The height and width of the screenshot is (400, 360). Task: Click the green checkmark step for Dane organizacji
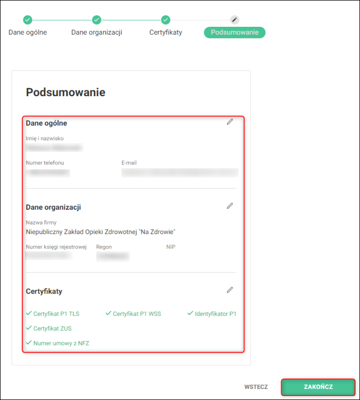click(97, 20)
